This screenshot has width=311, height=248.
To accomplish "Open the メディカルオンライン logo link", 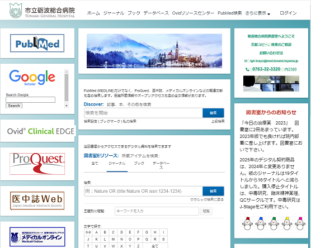I will point(37,237).
